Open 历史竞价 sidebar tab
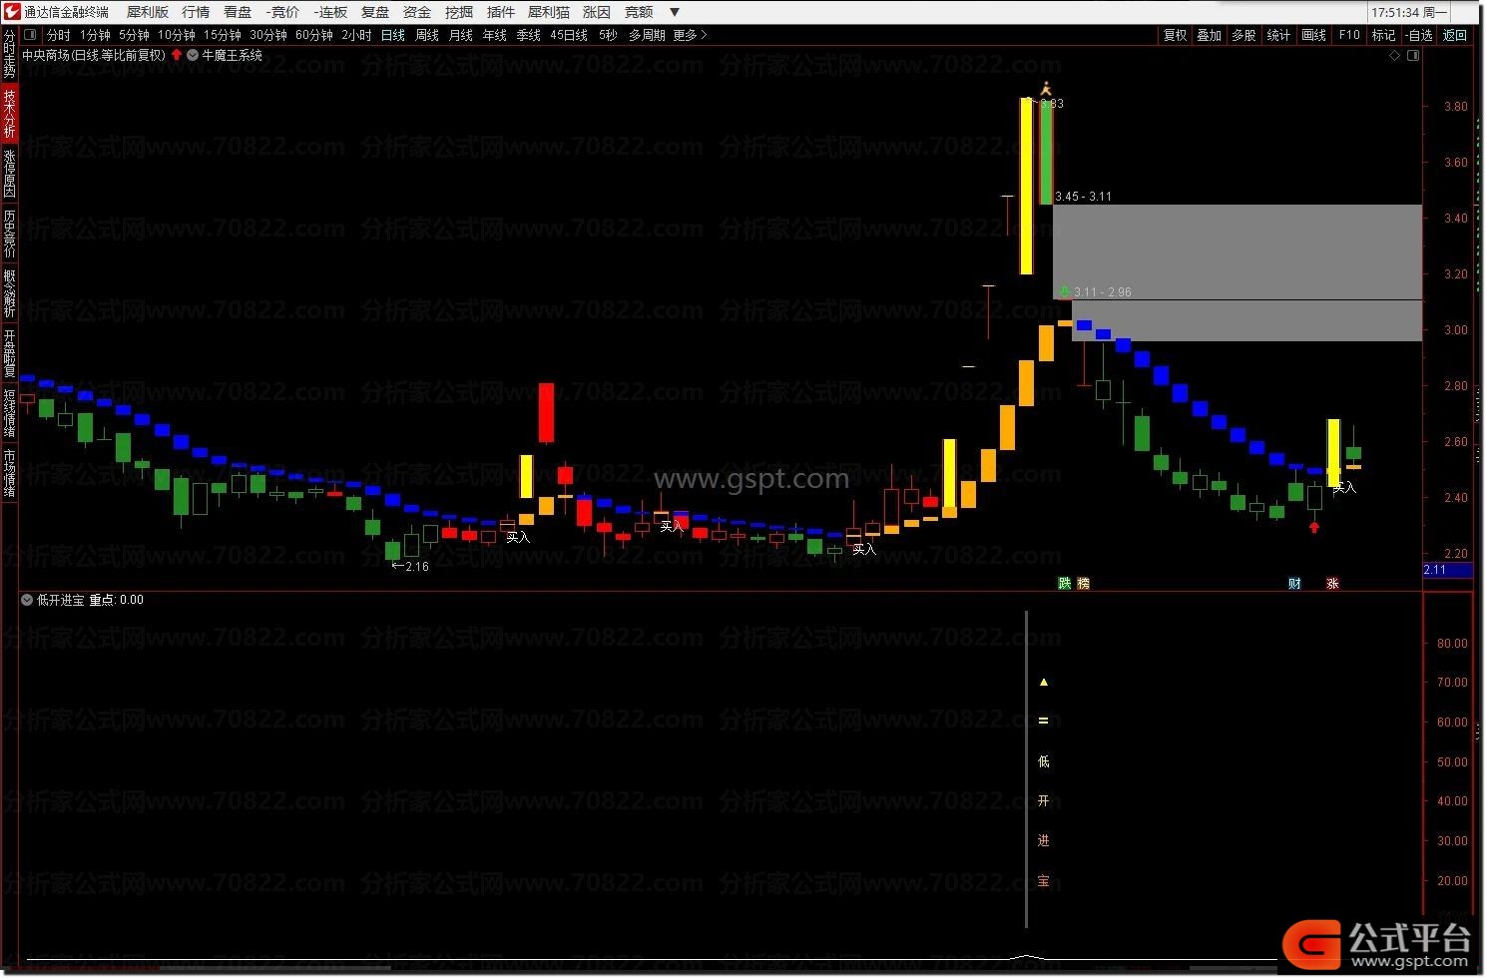Viewport: 1487px width, 978px height. coord(9,233)
